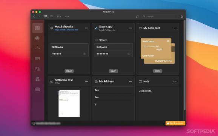Switch to list view mode

coord(51,17)
